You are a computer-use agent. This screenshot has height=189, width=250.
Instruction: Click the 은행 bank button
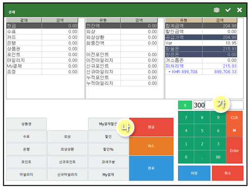(x=26, y=149)
